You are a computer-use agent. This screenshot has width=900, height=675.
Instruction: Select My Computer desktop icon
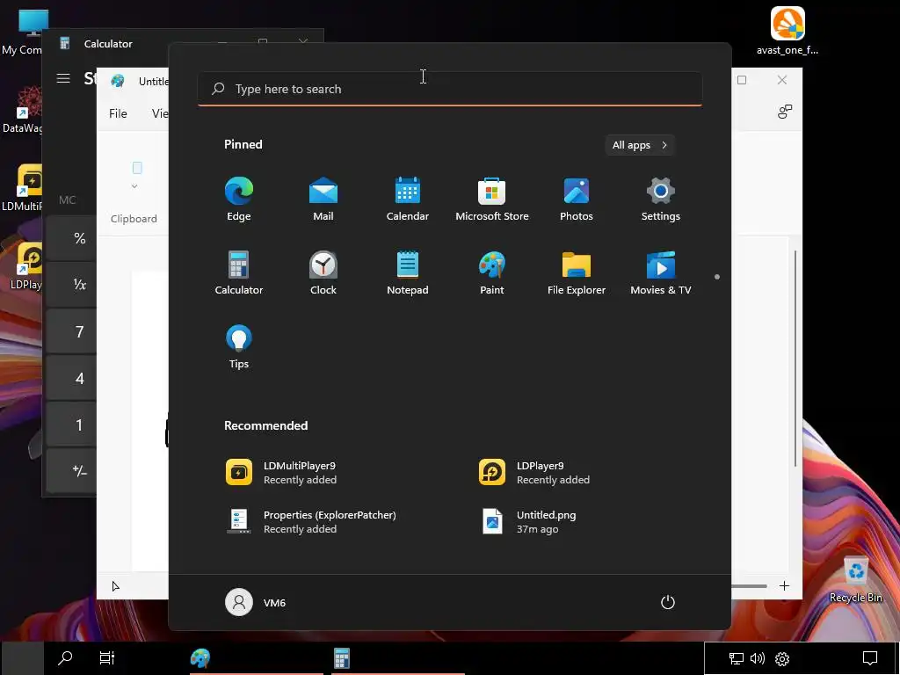(23, 32)
